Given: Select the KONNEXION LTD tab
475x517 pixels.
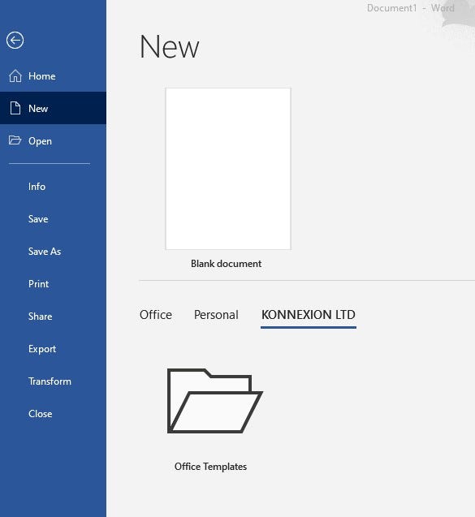Looking at the screenshot, I should pos(309,315).
